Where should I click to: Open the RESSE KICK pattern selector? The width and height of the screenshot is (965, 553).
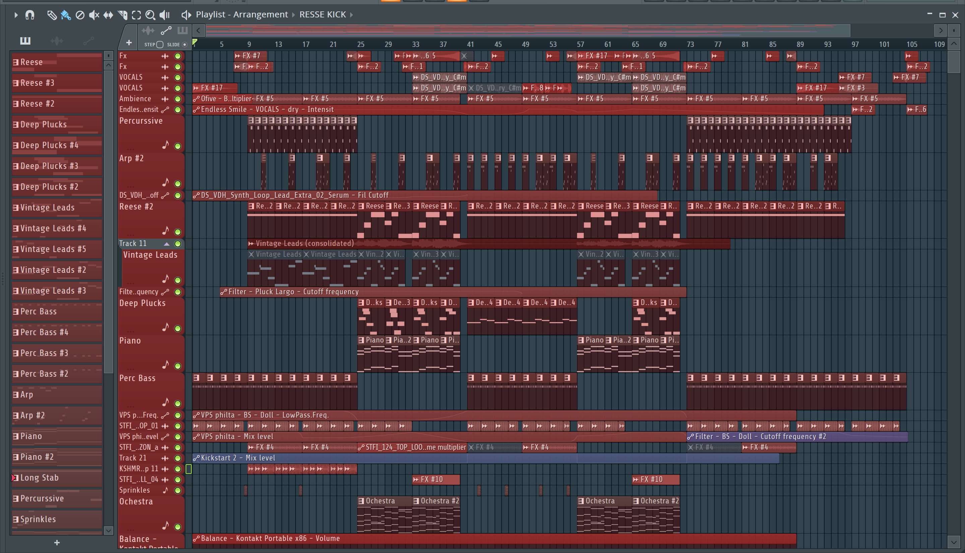(322, 14)
